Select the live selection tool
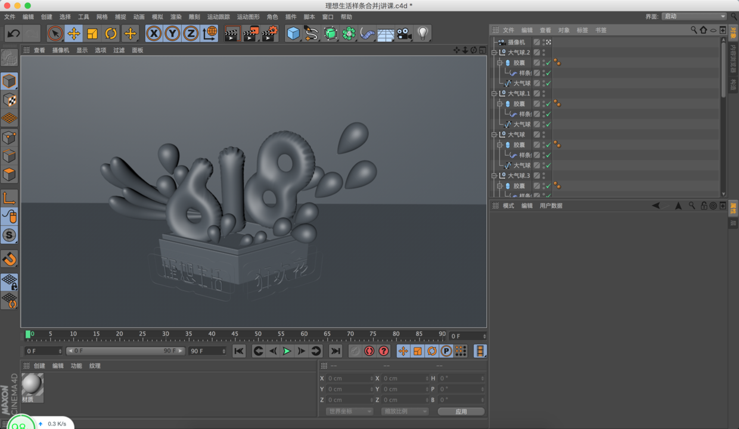This screenshot has width=739, height=429. 55,33
